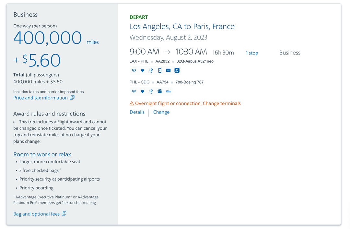Click the warning triangle next to the overnight flight notice
Viewport: 350px width, 229px height.
point(132,103)
